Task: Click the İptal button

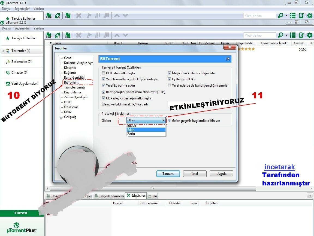Action: point(195,174)
